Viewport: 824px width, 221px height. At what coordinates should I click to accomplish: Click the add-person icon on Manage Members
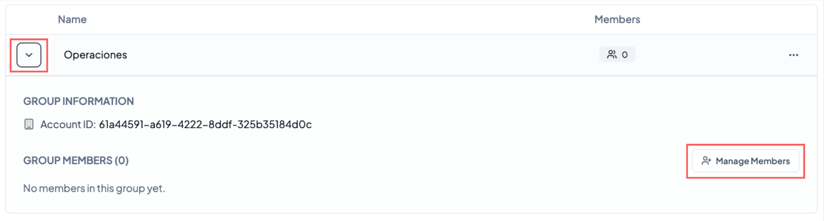706,161
